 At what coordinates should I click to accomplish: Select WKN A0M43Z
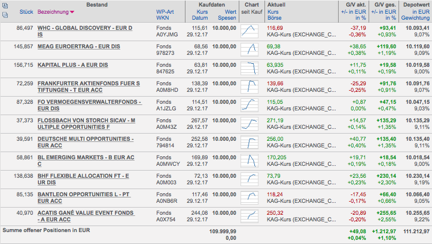[x=166, y=127]
